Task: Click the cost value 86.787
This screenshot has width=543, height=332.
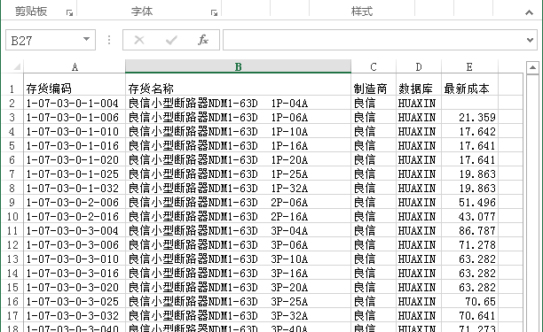Action: pos(469,230)
